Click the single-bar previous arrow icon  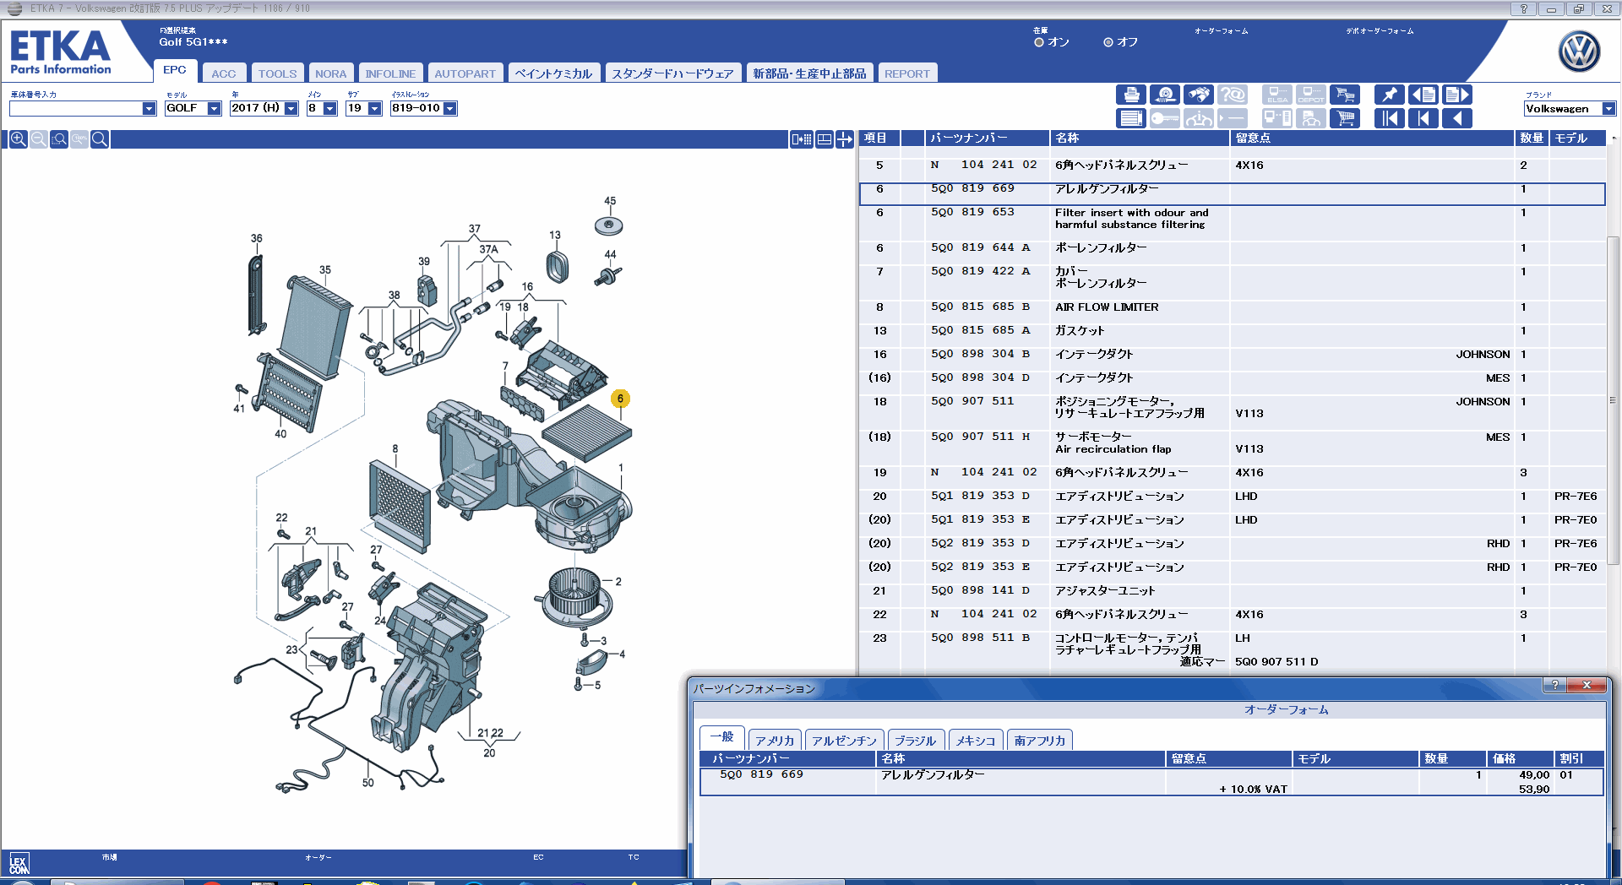1423,118
